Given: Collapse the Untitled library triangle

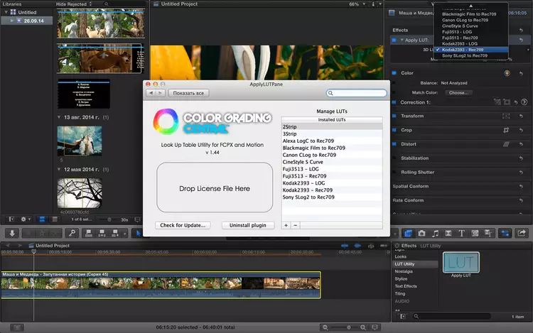Looking at the screenshot, I should [6, 12].
